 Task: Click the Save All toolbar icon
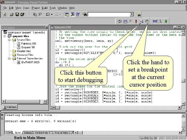[22, 15]
